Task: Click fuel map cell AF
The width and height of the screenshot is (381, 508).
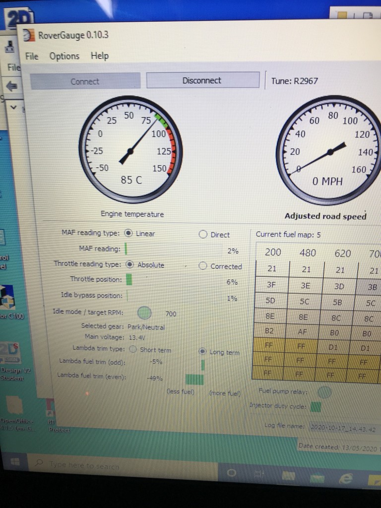Action: click(x=302, y=331)
